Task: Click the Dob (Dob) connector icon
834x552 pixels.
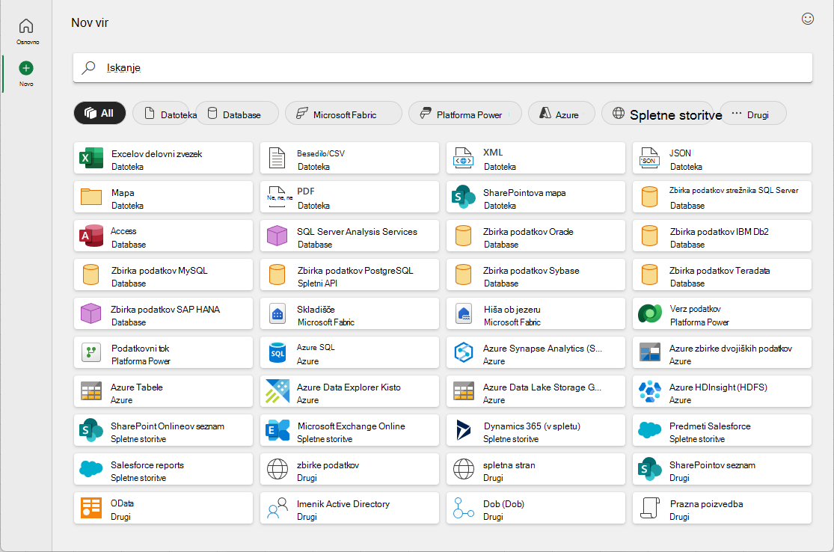Action: (463, 507)
